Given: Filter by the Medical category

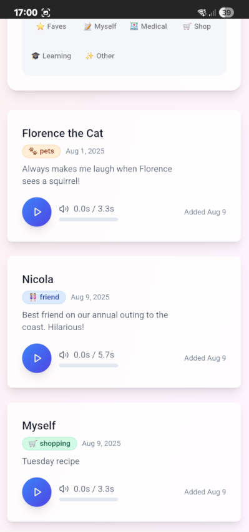Looking at the screenshot, I should pyautogui.click(x=149, y=26).
